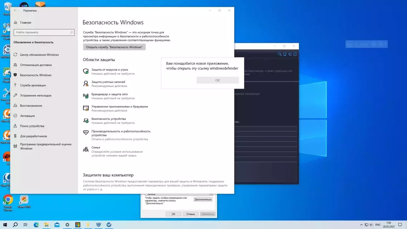Viewport: 407px width, 229px height.
Task: Click the tray volume icon
Action: click(371, 225)
